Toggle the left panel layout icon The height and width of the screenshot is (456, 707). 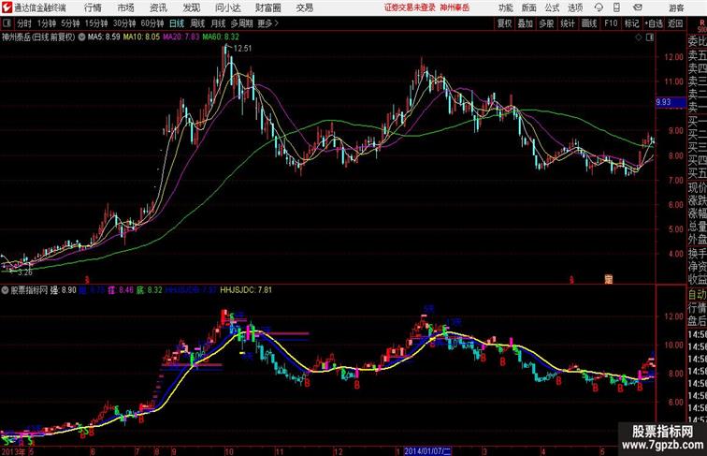[7, 23]
